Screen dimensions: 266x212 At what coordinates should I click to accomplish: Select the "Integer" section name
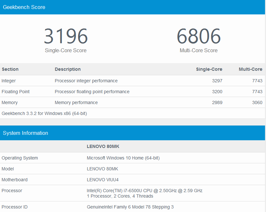pos(9,81)
